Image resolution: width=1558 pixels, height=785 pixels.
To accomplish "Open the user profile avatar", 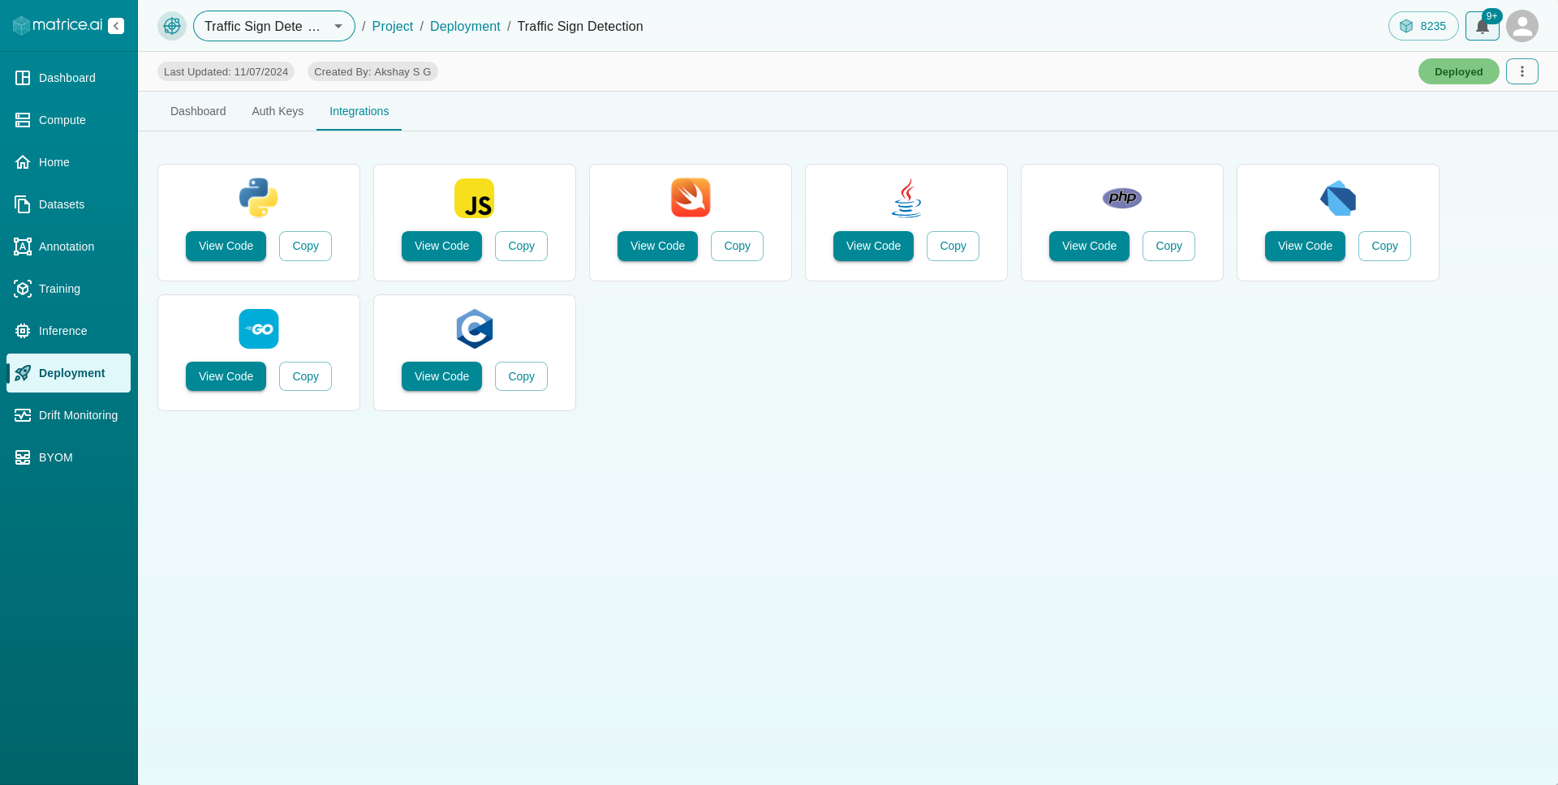I will 1522,26.
